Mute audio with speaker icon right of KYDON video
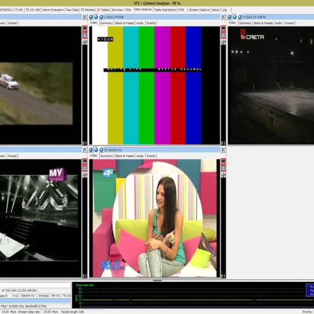This screenshot has height=314, width=314. tap(223, 42)
